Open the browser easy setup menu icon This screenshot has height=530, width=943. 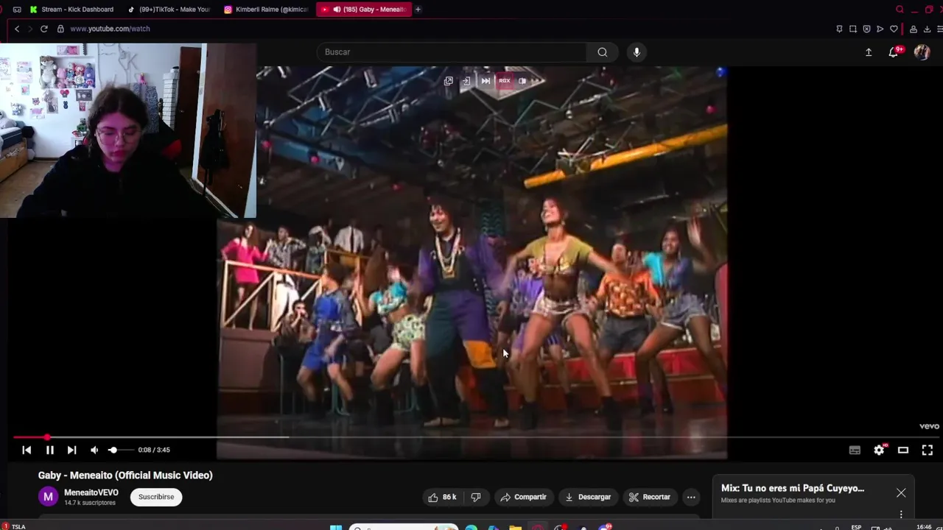pyautogui.click(x=939, y=29)
